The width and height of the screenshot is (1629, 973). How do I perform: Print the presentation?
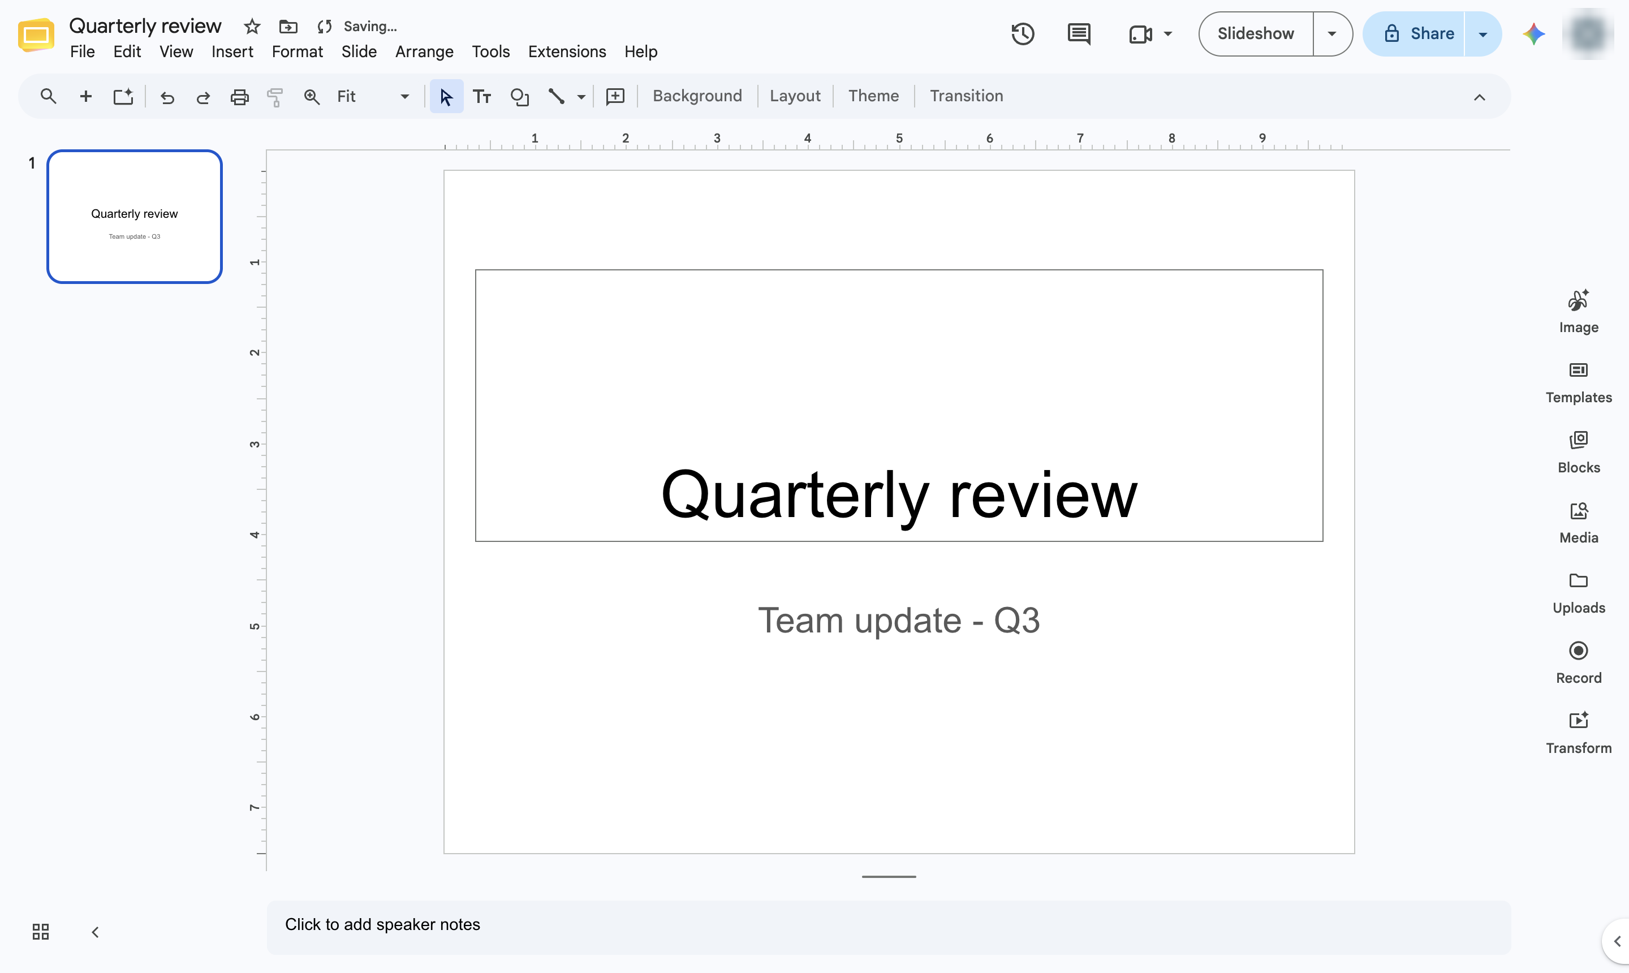pos(239,97)
